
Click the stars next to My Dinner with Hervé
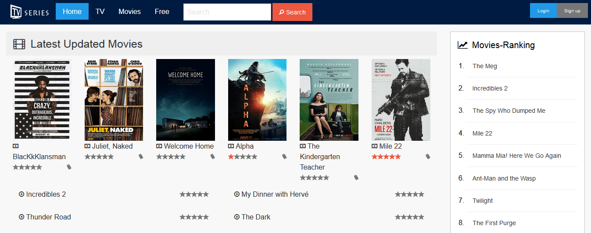click(x=410, y=194)
